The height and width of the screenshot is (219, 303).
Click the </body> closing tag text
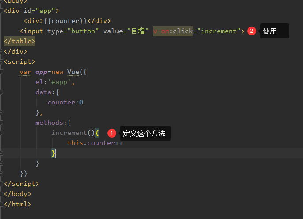(x=17, y=194)
